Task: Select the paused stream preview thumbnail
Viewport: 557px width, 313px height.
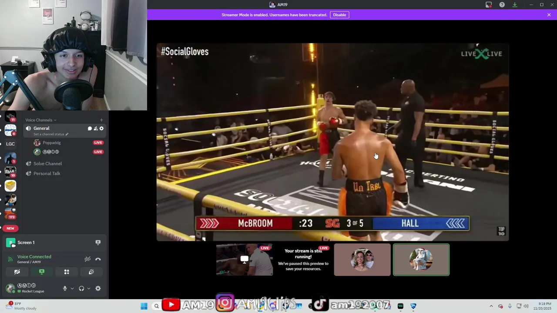Action: 303,260
